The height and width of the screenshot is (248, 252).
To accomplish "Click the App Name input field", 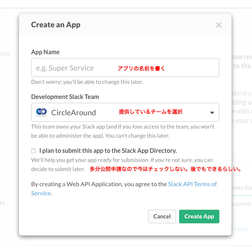I will (x=125, y=67).
